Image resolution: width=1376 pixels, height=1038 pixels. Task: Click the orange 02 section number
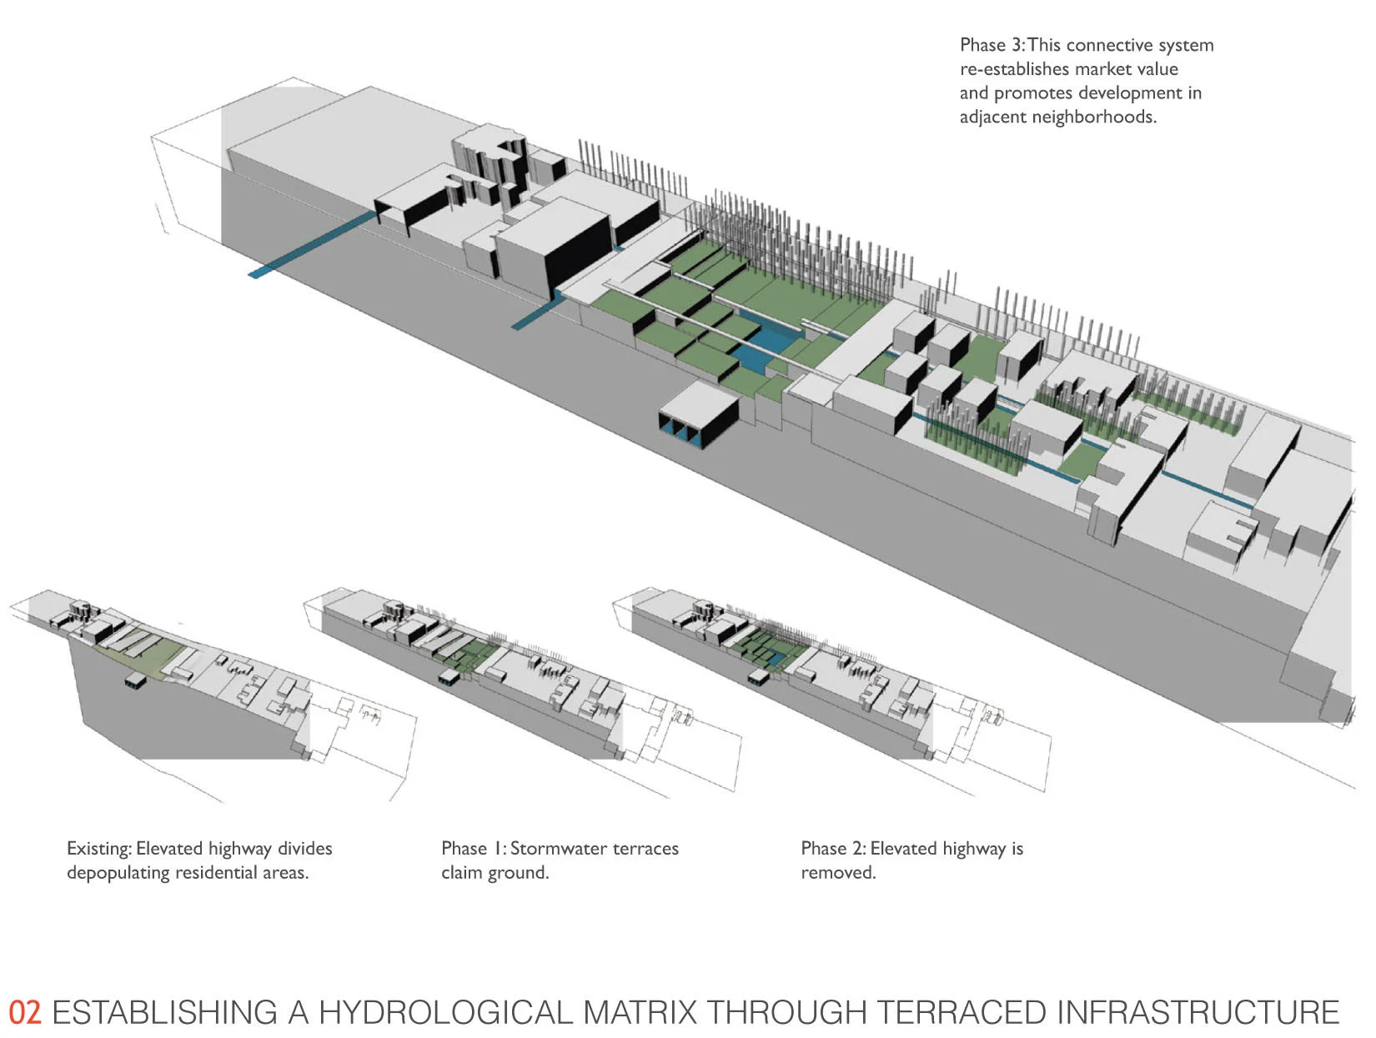click(24, 1012)
